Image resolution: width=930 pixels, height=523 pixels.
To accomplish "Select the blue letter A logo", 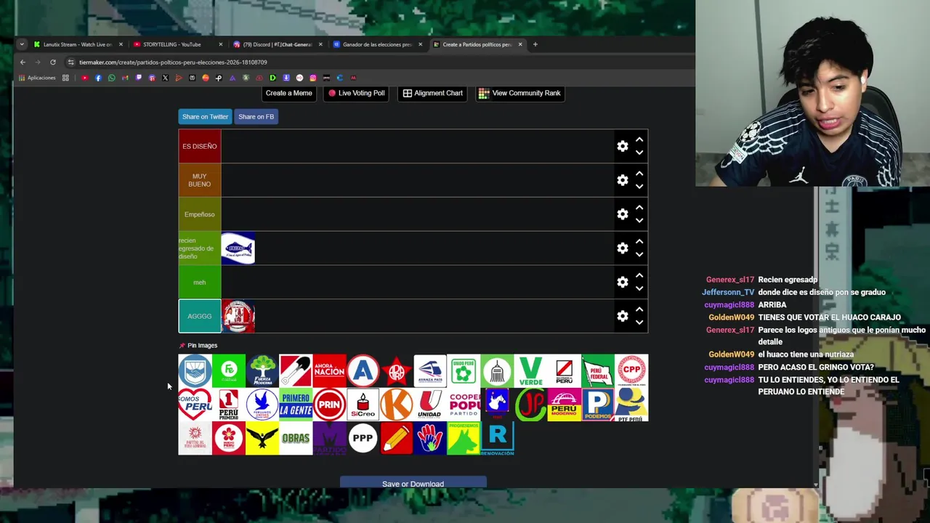I will (x=363, y=370).
